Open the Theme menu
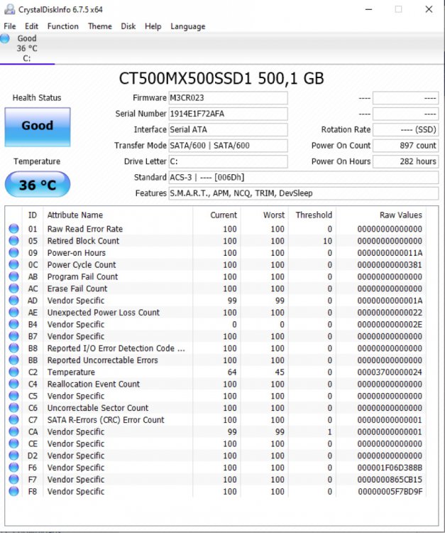 click(99, 26)
